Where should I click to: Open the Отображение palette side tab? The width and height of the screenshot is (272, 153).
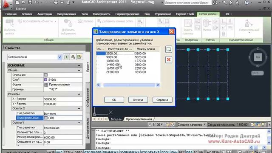click(88, 98)
